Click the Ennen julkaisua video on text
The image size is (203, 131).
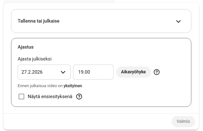[40, 86]
